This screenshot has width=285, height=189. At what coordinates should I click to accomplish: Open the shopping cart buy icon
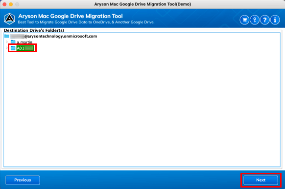(x=244, y=20)
